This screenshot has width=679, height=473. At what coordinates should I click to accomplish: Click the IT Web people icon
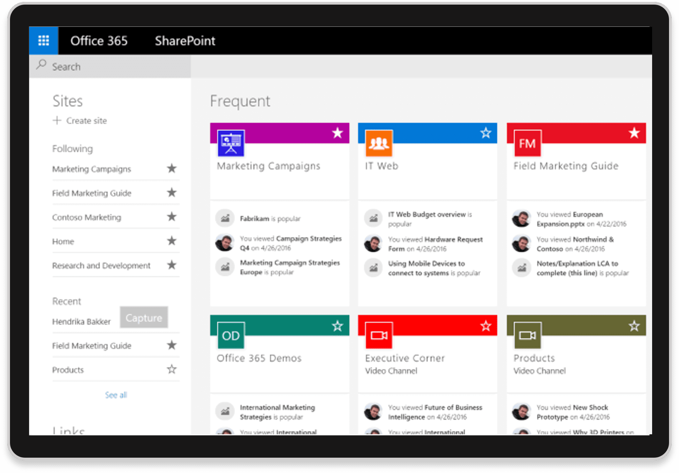pyautogui.click(x=379, y=143)
